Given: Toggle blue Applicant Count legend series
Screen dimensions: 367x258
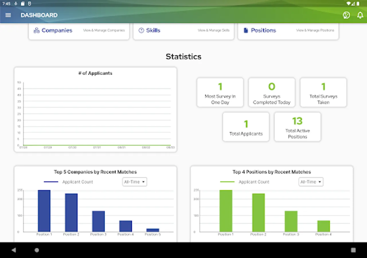Looking at the screenshot, I should tap(68, 182).
